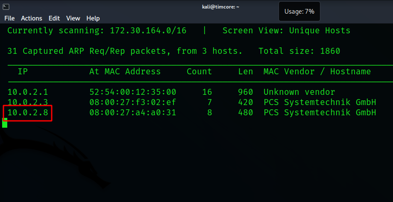The image size is (393, 202).
Task: Click IP address 10.0.2.1
Action: (28, 92)
